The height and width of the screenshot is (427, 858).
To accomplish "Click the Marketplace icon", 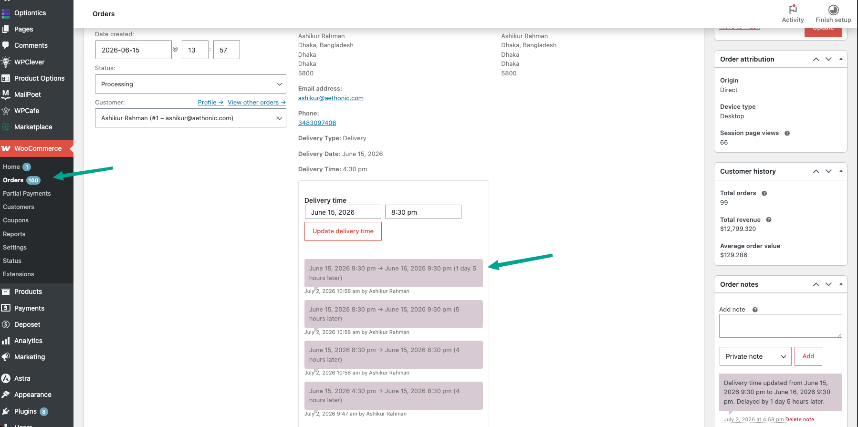I will (x=6, y=127).
